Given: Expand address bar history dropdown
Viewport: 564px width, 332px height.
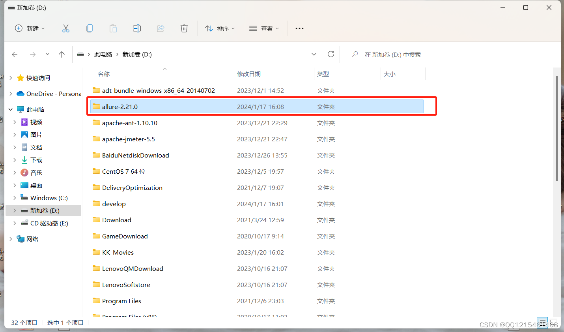Looking at the screenshot, I should tap(314, 54).
